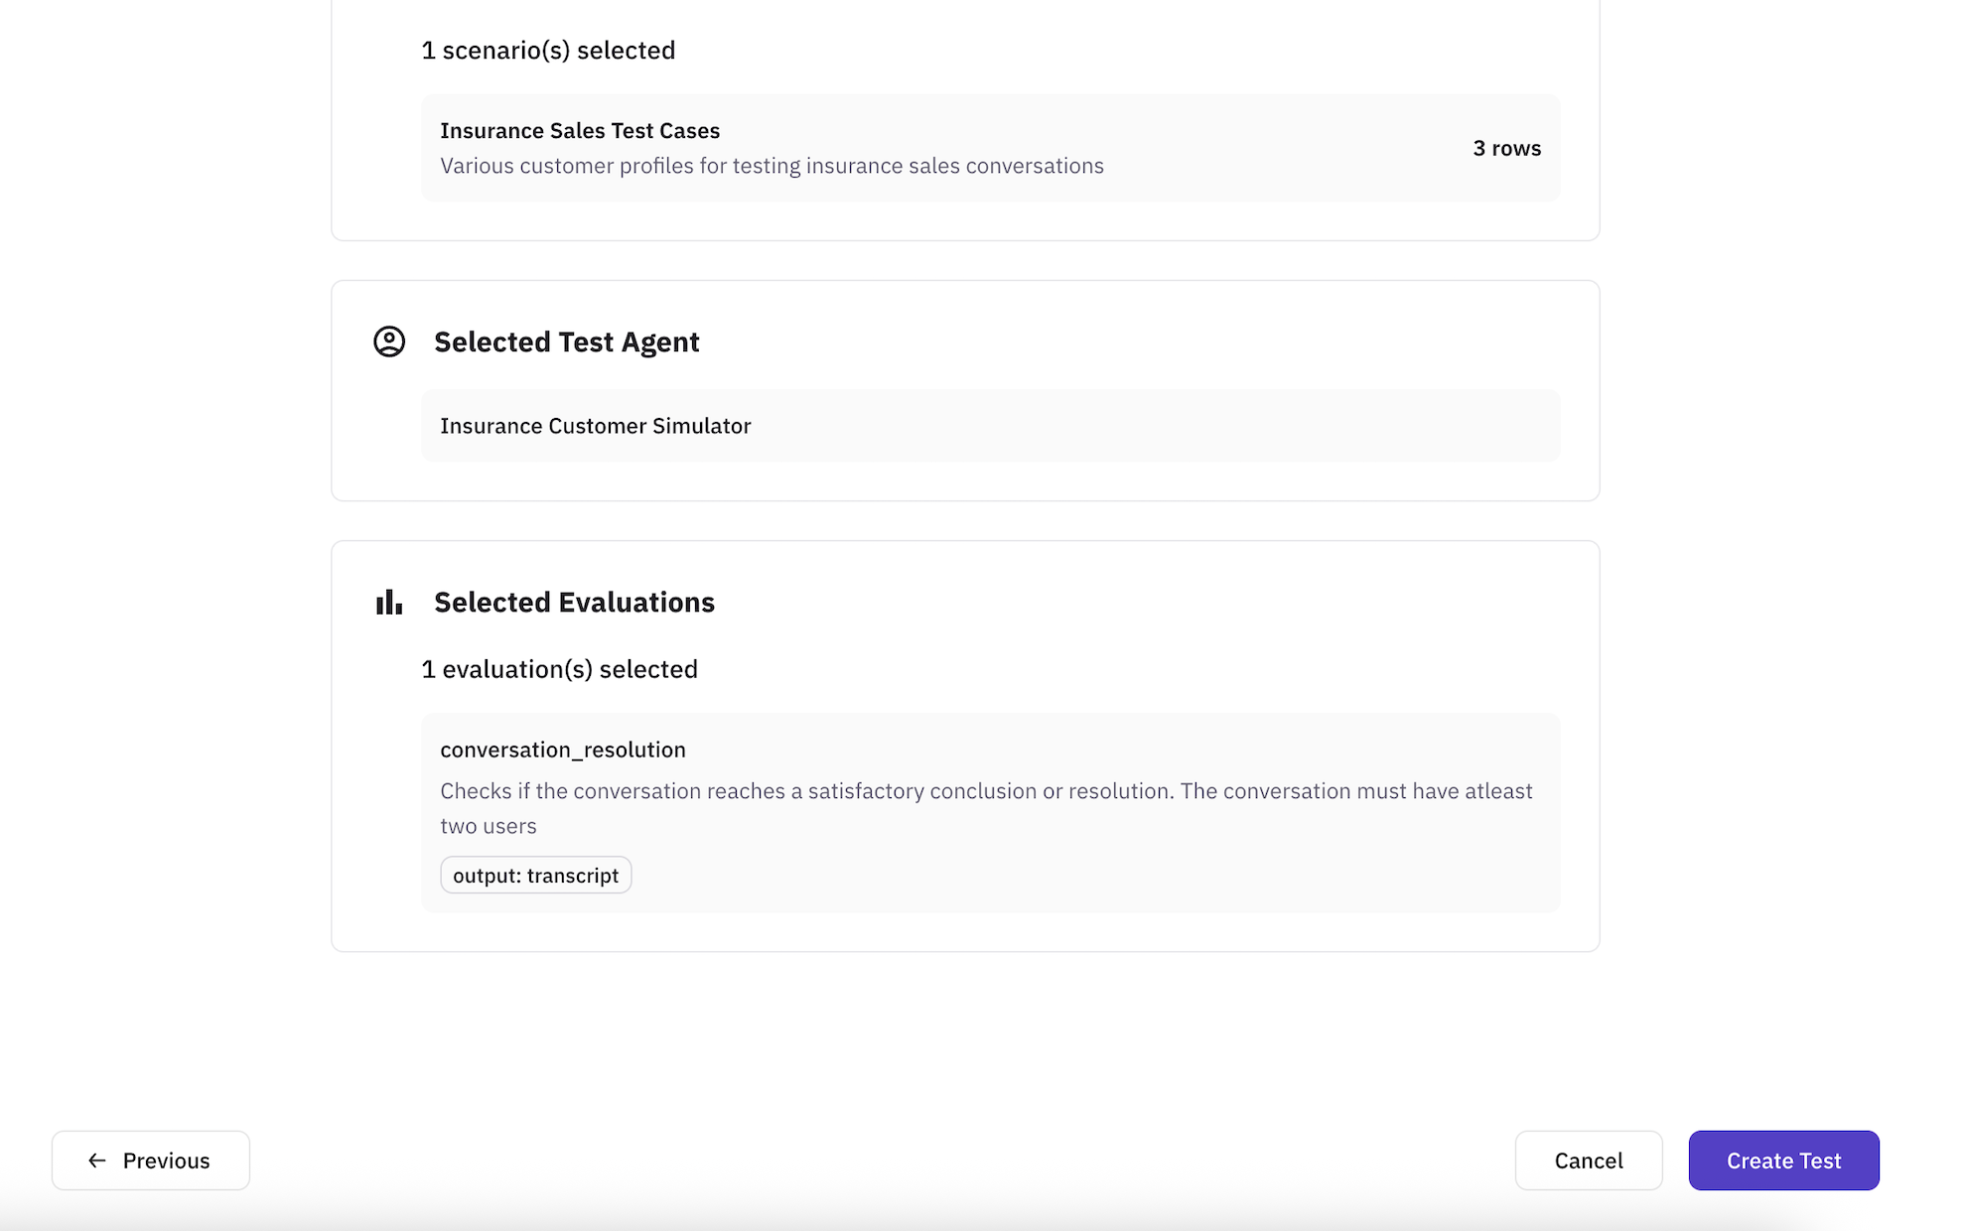
Task: Click the Selected Evaluations heading
Action: (x=574, y=602)
